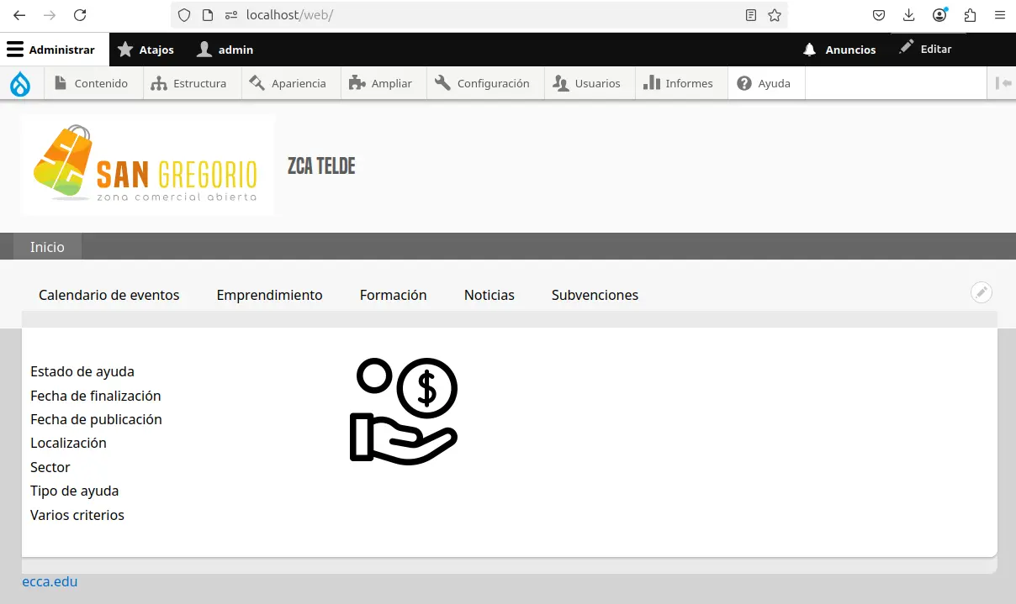Image resolution: width=1016 pixels, height=604 pixels.
Task: Toggle the Administrar hamburger menu
Action: (x=14, y=49)
